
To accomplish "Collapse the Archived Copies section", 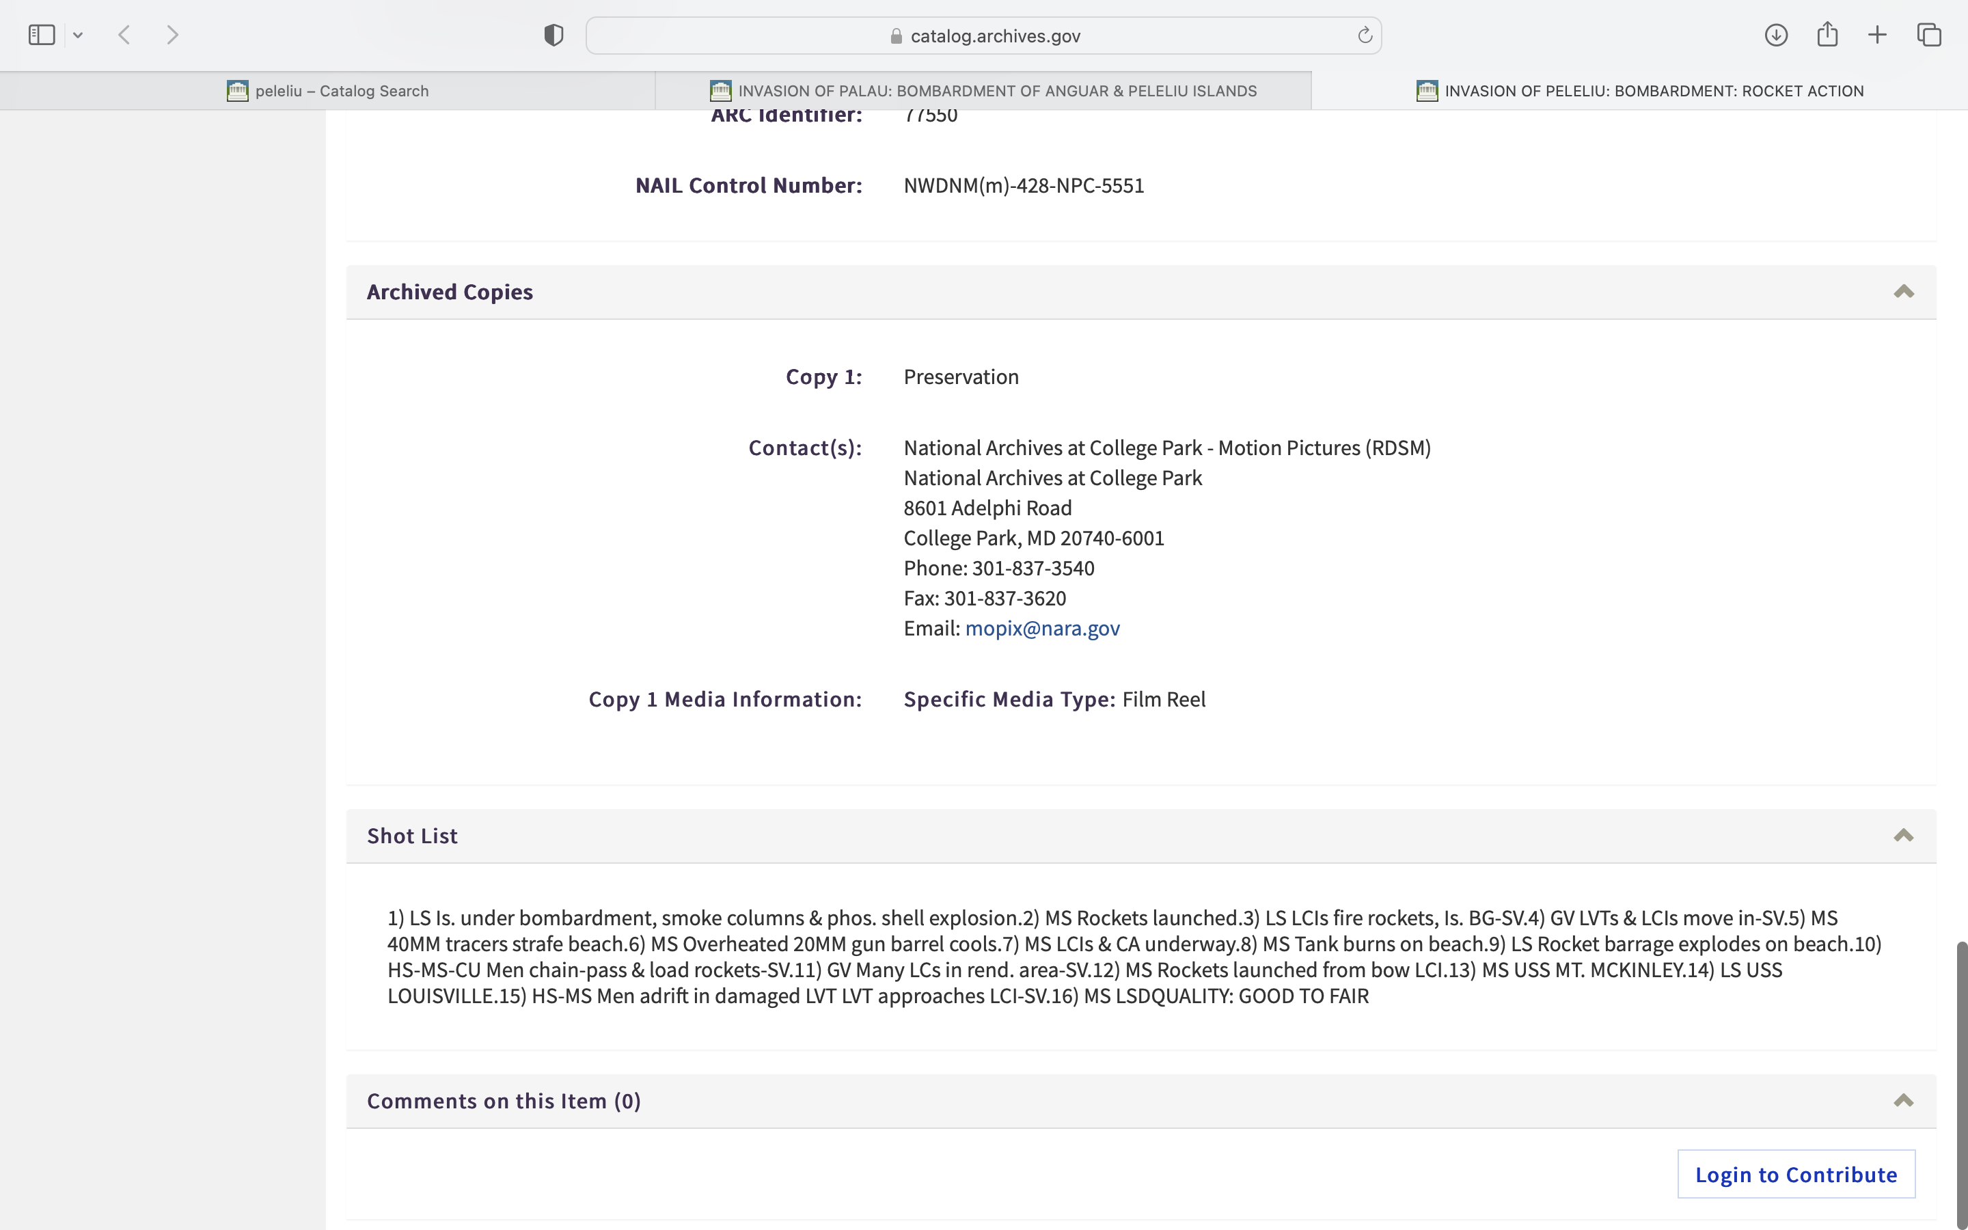I will (1903, 292).
